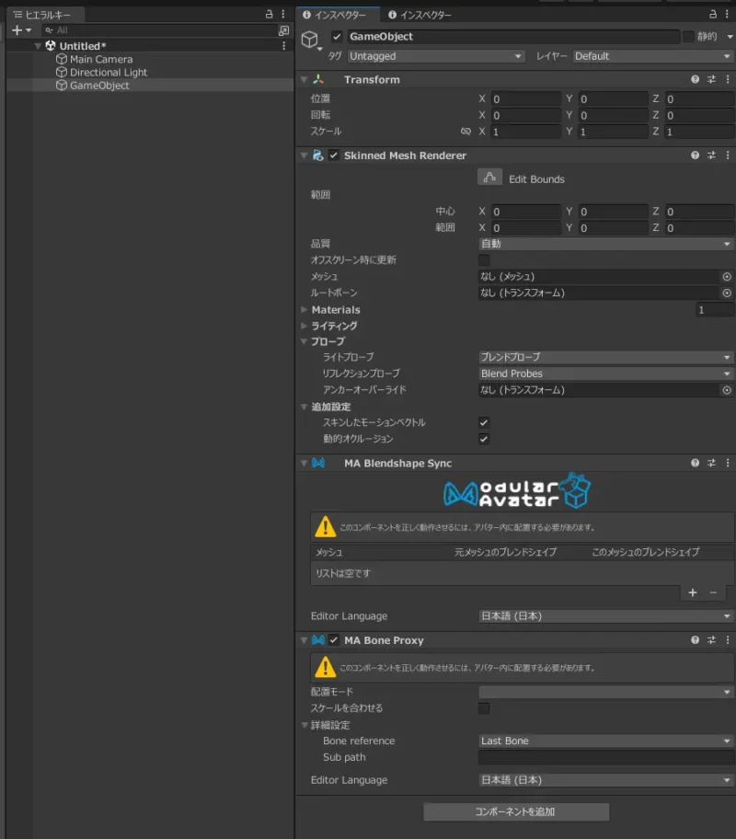Open the Blend Probes reflection dropdown
Screen dimensions: 736x839
click(x=606, y=374)
